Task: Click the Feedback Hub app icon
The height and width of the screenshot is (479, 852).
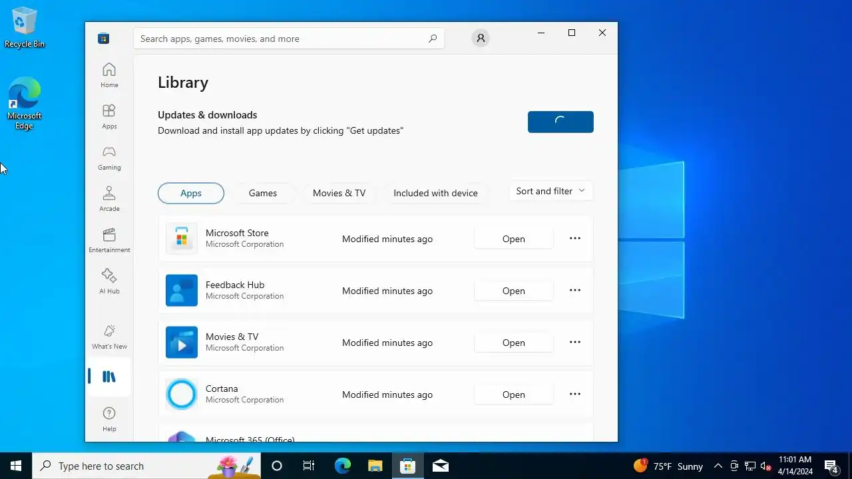Action: coord(182,291)
